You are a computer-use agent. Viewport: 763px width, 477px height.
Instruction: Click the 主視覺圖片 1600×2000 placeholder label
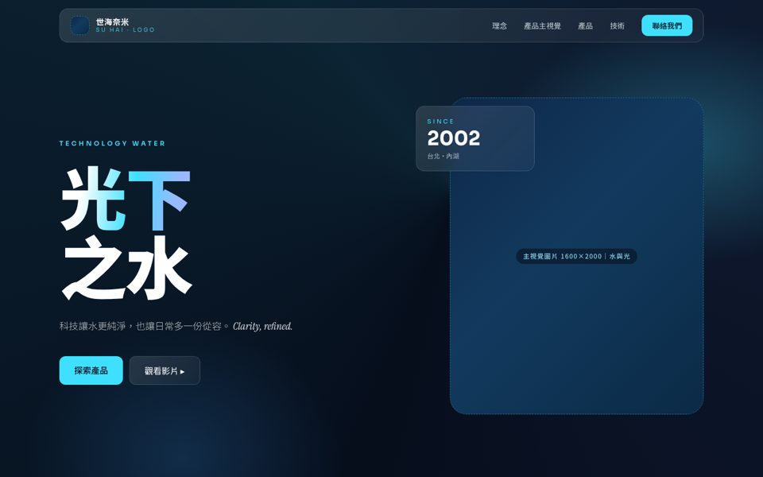click(576, 256)
